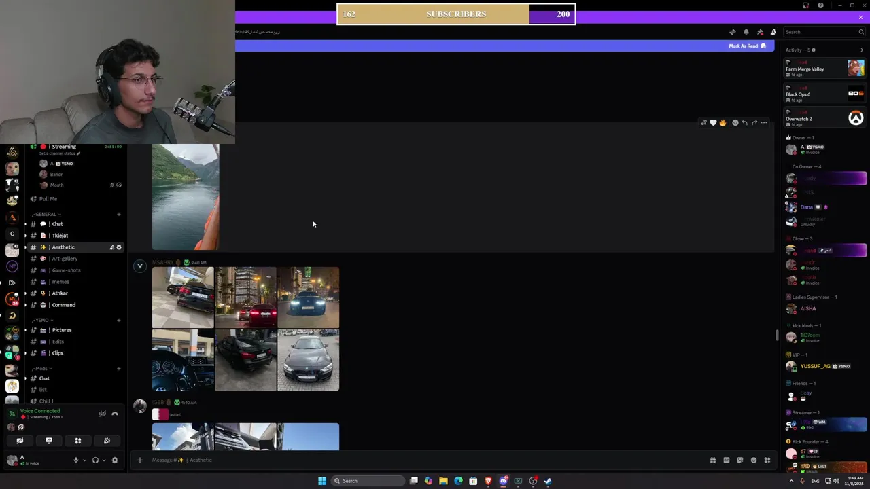The height and width of the screenshot is (489, 870).
Task: Focus the Discord search field
Action: click(824, 32)
